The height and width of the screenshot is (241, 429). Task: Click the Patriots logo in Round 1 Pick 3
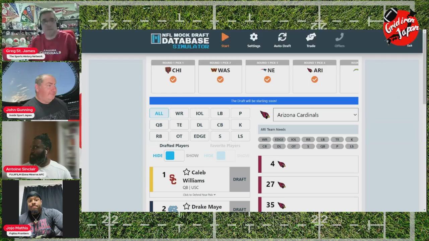263,70
